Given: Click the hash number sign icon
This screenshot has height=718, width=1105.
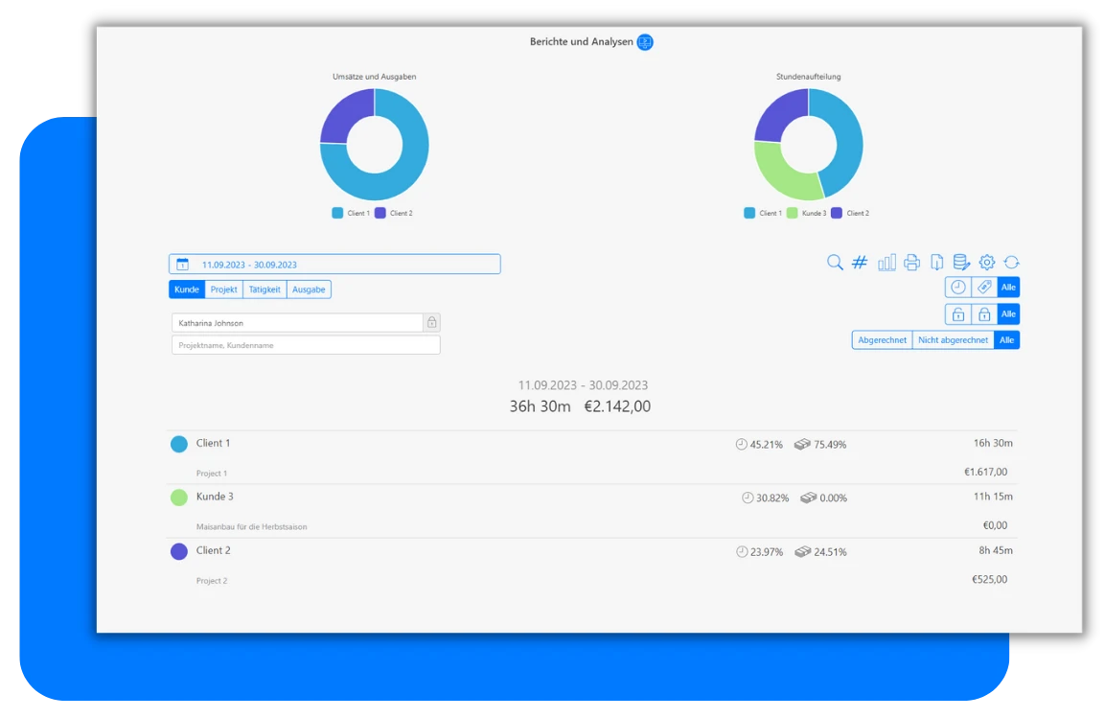Looking at the screenshot, I should tap(860, 263).
